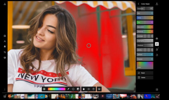Image resolution: width=169 pixels, height=100 pixels.
Task: Adjust the Exposure slider
Action: click(x=145, y=8)
